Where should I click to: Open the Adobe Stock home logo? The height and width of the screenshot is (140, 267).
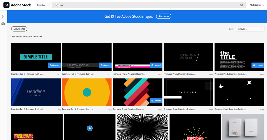[17, 5]
